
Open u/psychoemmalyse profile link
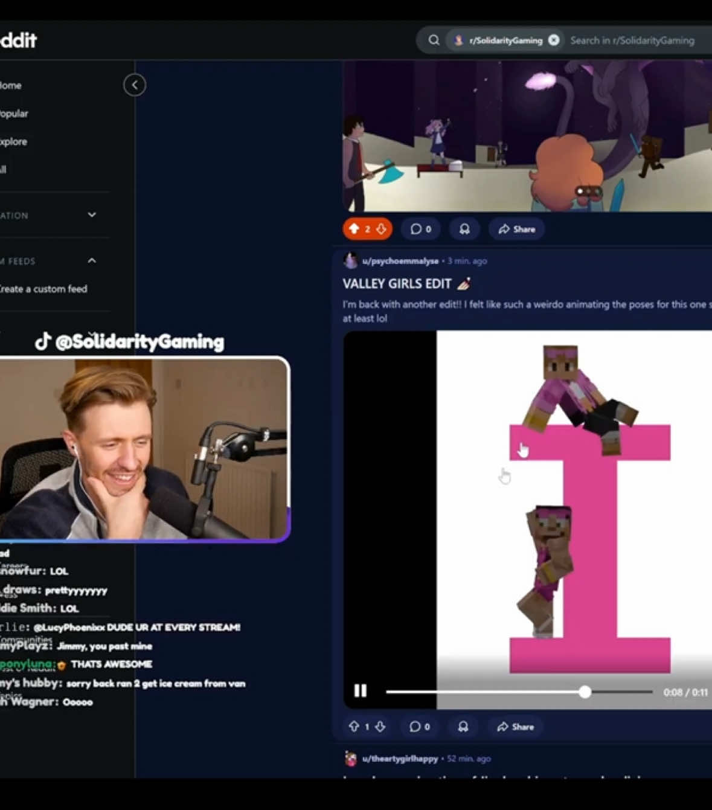tap(400, 261)
